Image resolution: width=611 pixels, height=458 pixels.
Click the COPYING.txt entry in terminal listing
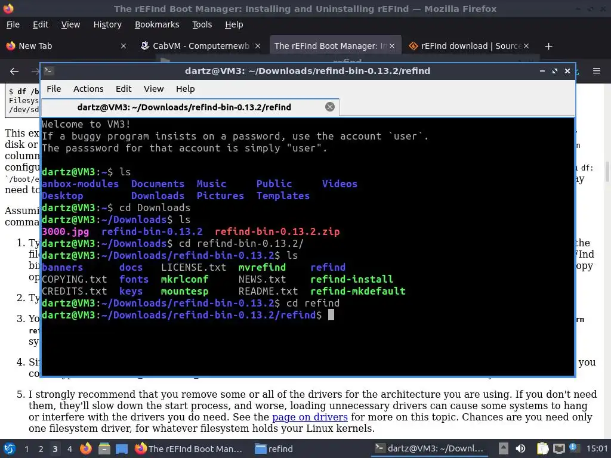(75, 279)
